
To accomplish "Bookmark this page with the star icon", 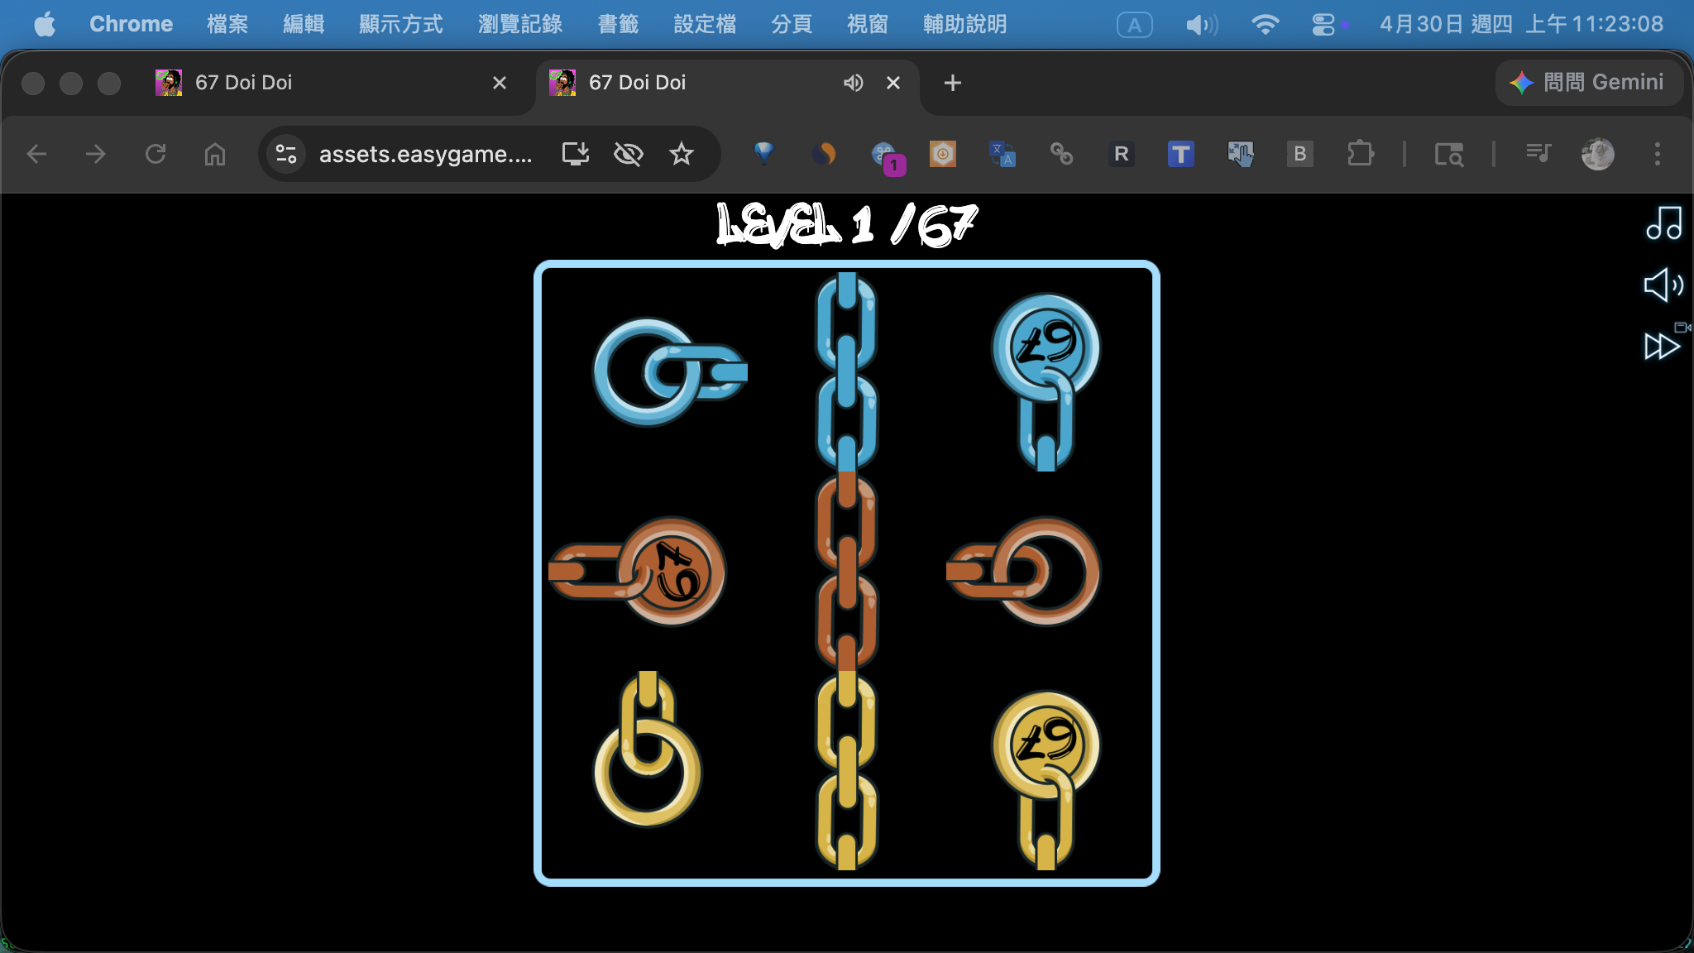I will click(681, 154).
